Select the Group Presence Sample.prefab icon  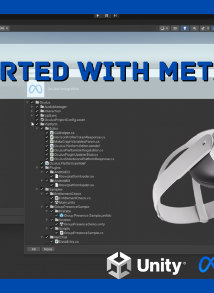61,215
